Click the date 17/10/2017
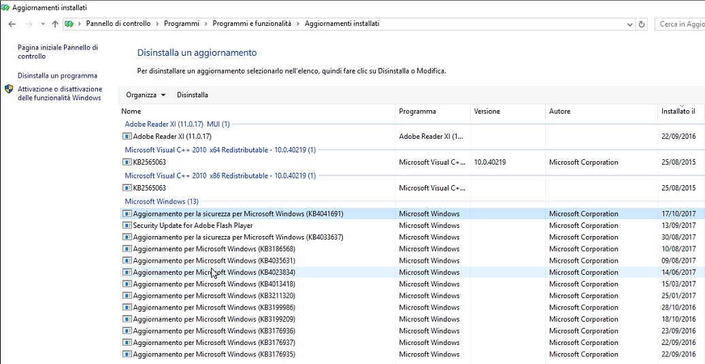705x364 pixels. [678, 214]
